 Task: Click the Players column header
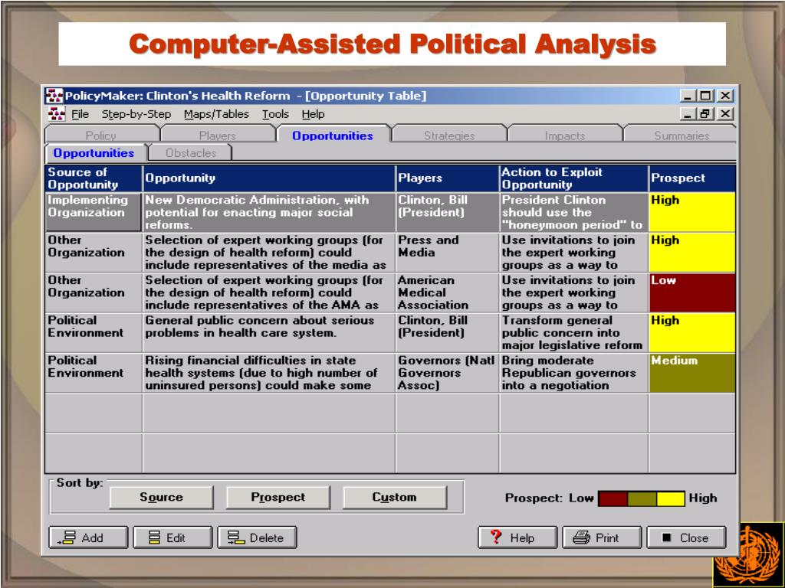click(x=447, y=178)
